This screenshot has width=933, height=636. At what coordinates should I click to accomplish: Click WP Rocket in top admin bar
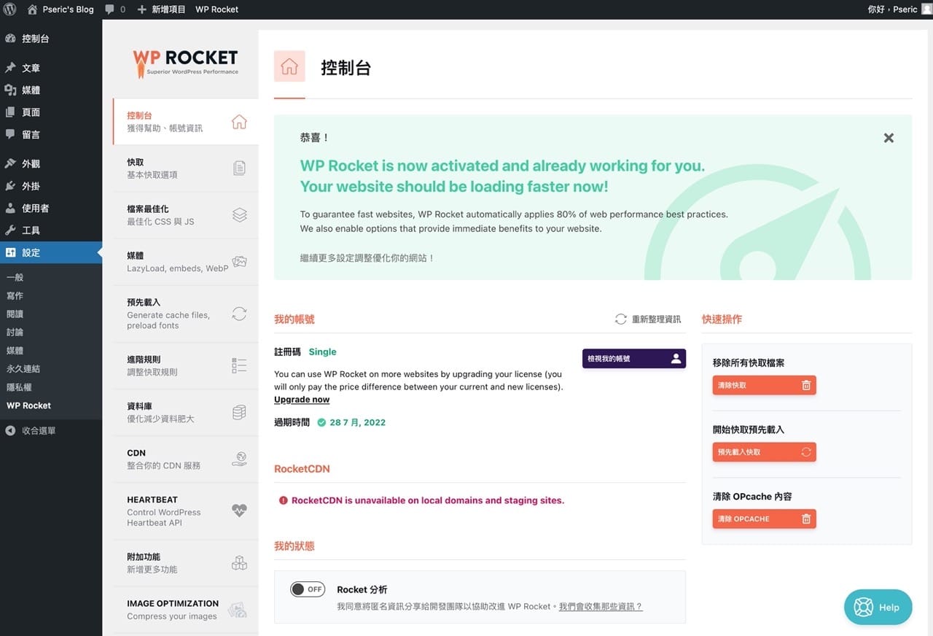coord(217,9)
